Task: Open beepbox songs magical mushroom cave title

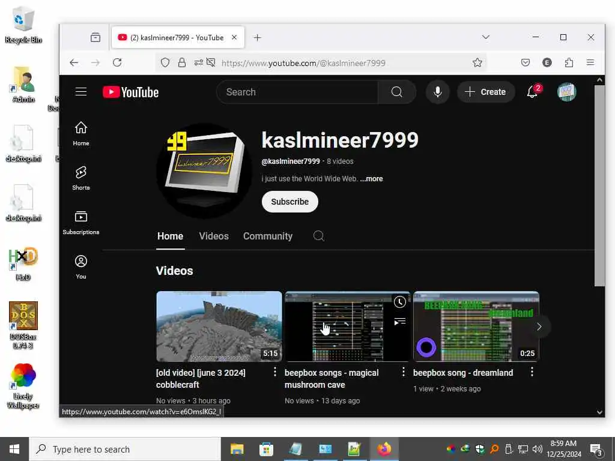Action: 332,379
